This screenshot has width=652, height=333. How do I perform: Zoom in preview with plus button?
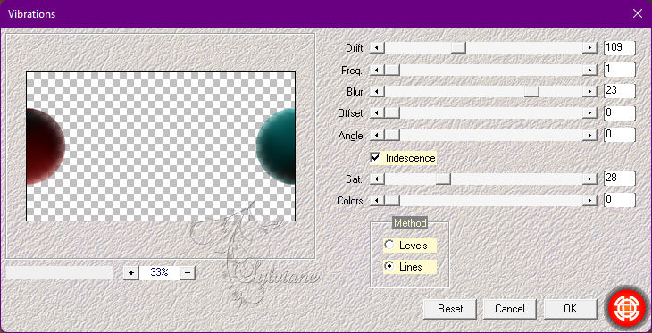(x=131, y=272)
